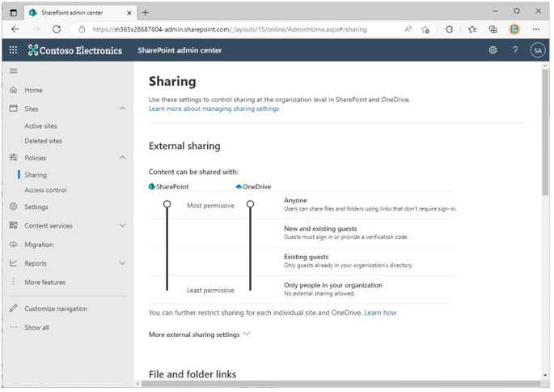Open the Active sites page

point(40,126)
